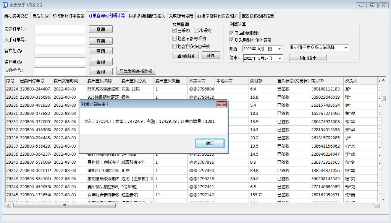Image resolution: width=391 pixels, height=223 pixels.
Task: Expand the 拼多多店铺选择 dropdown
Action: pyautogui.click(x=346, y=47)
